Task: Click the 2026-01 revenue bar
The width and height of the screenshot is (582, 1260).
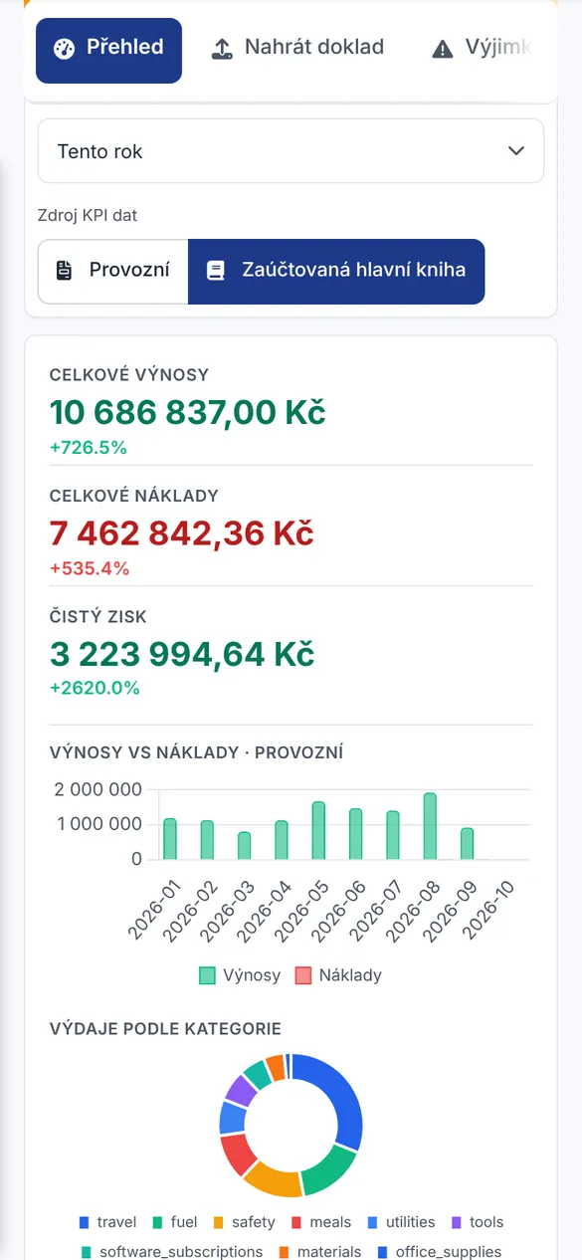Action: point(170,839)
